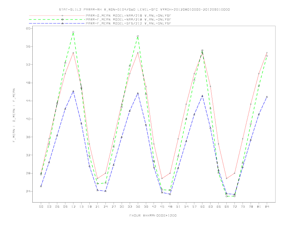Click y-axis tick label 44

click(28, 101)
